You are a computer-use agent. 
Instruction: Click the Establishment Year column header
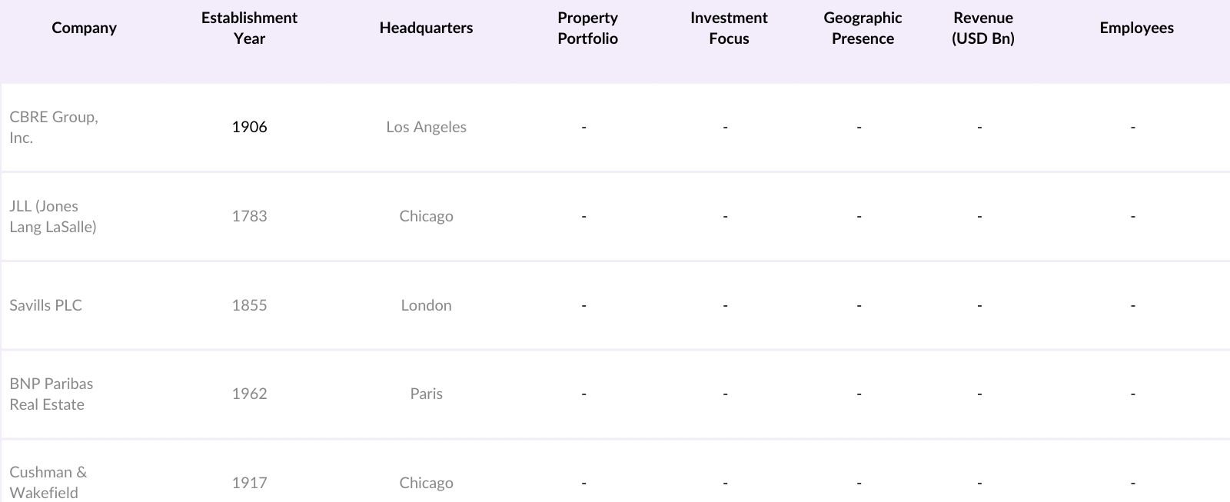[x=249, y=28]
